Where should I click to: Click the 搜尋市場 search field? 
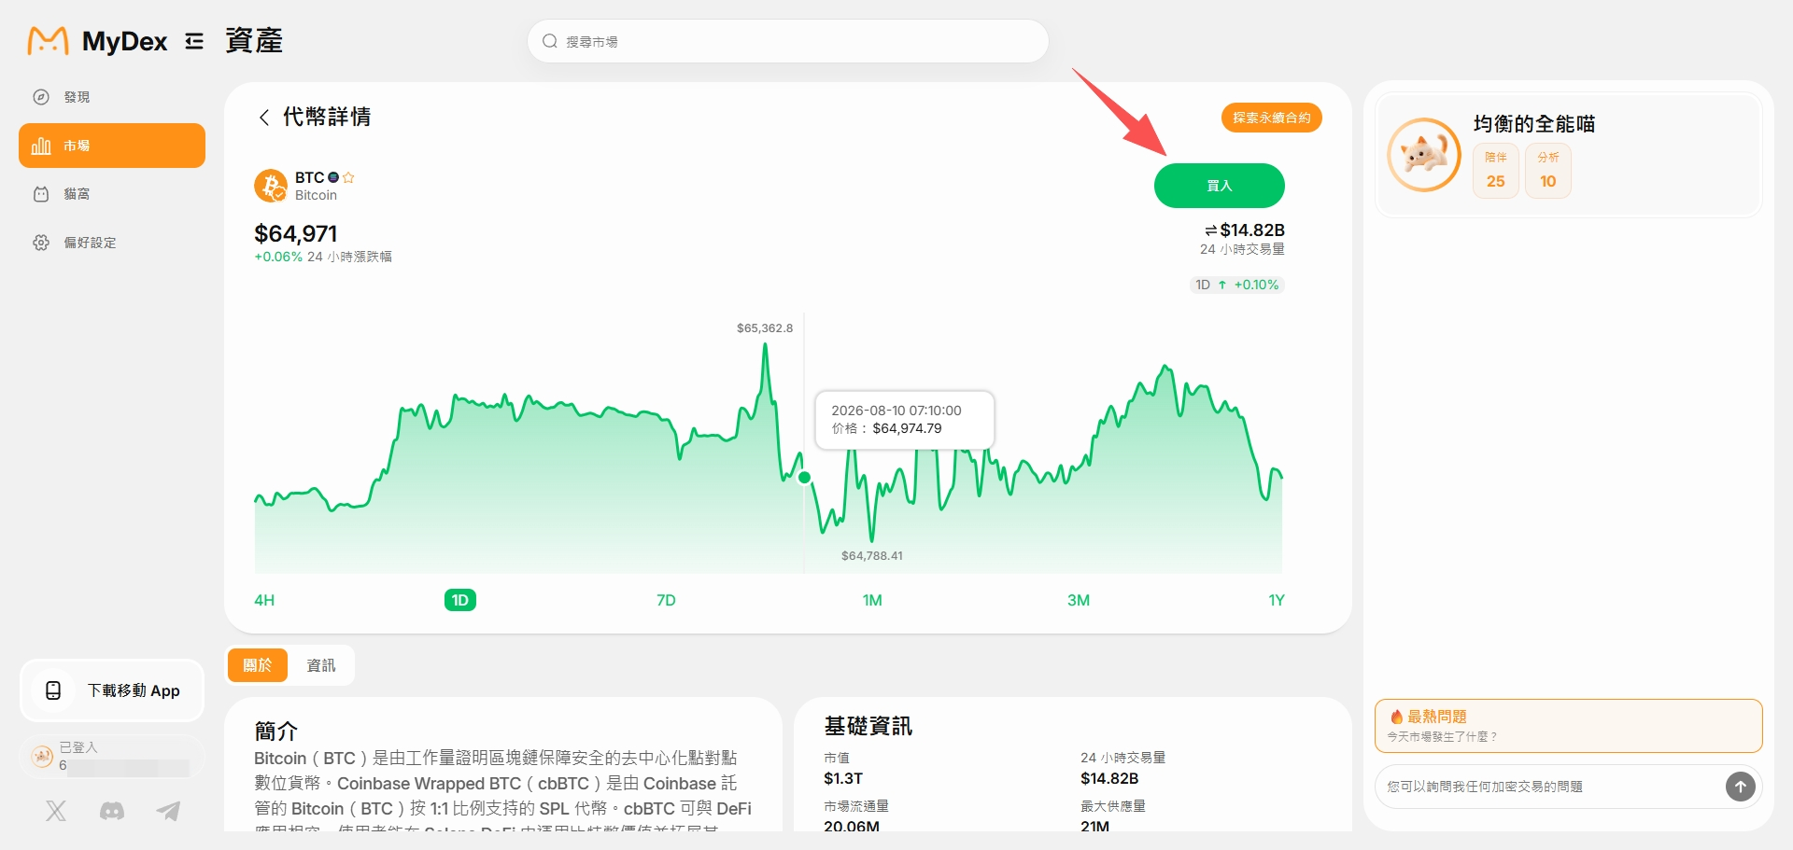pos(788,41)
